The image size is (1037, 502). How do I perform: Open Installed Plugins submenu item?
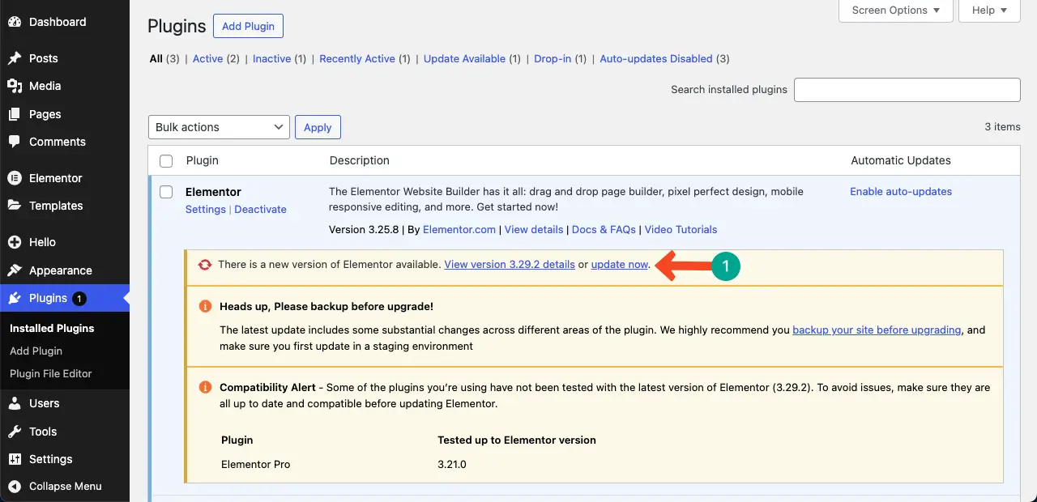pyautogui.click(x=52, y=328)
